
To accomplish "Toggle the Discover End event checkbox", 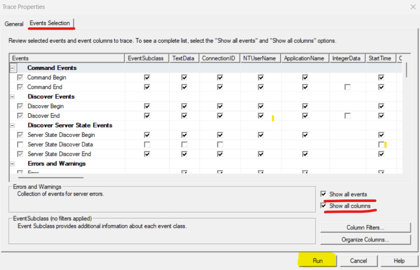I will pyautogui.click(x=20, y=116).
